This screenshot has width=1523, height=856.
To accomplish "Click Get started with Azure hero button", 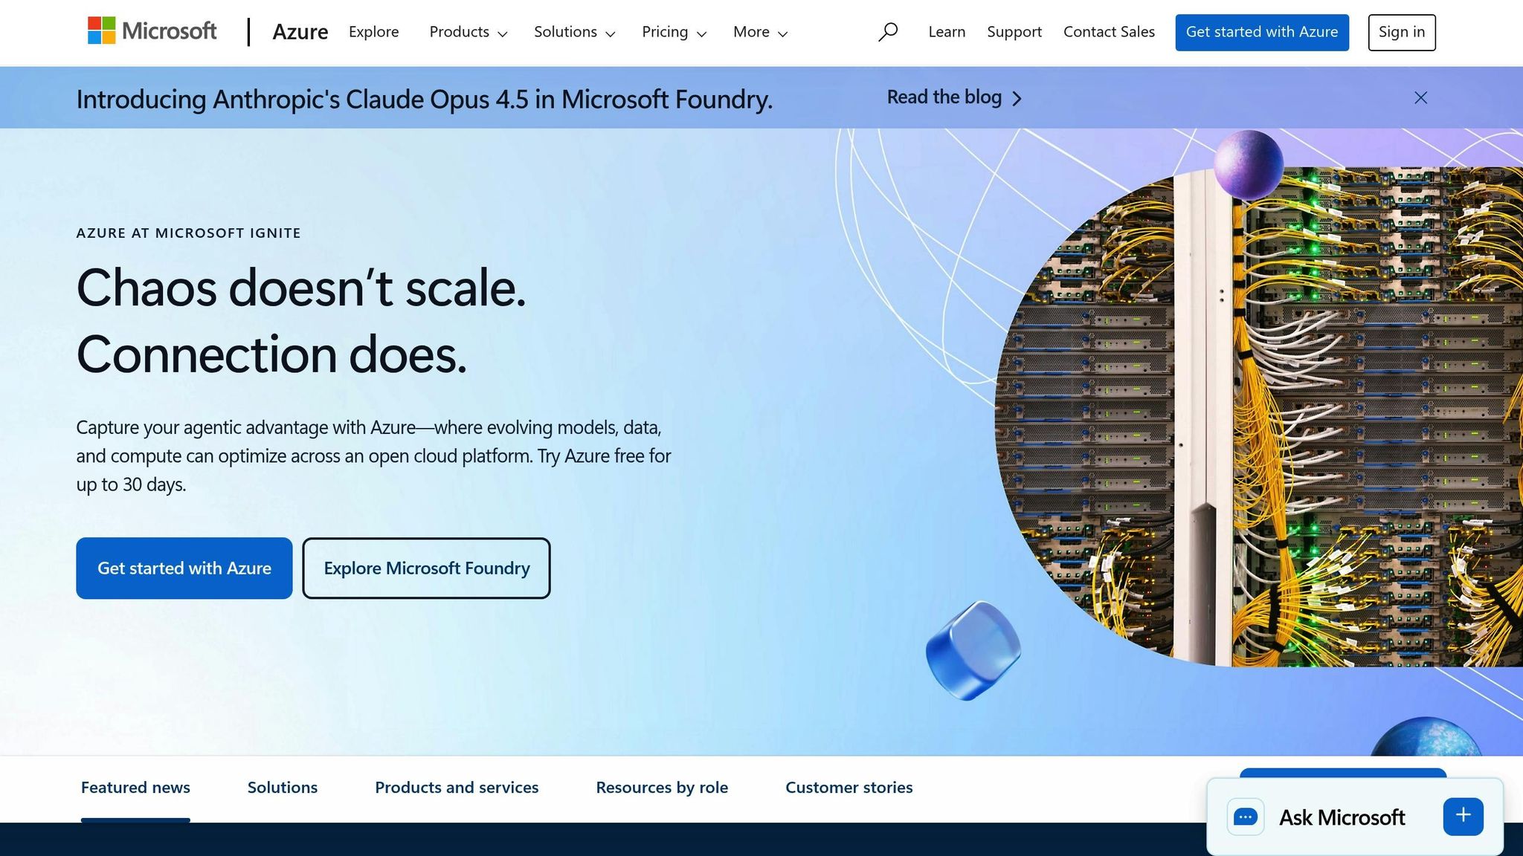I will pyautogui.click(x=184, y=568).
